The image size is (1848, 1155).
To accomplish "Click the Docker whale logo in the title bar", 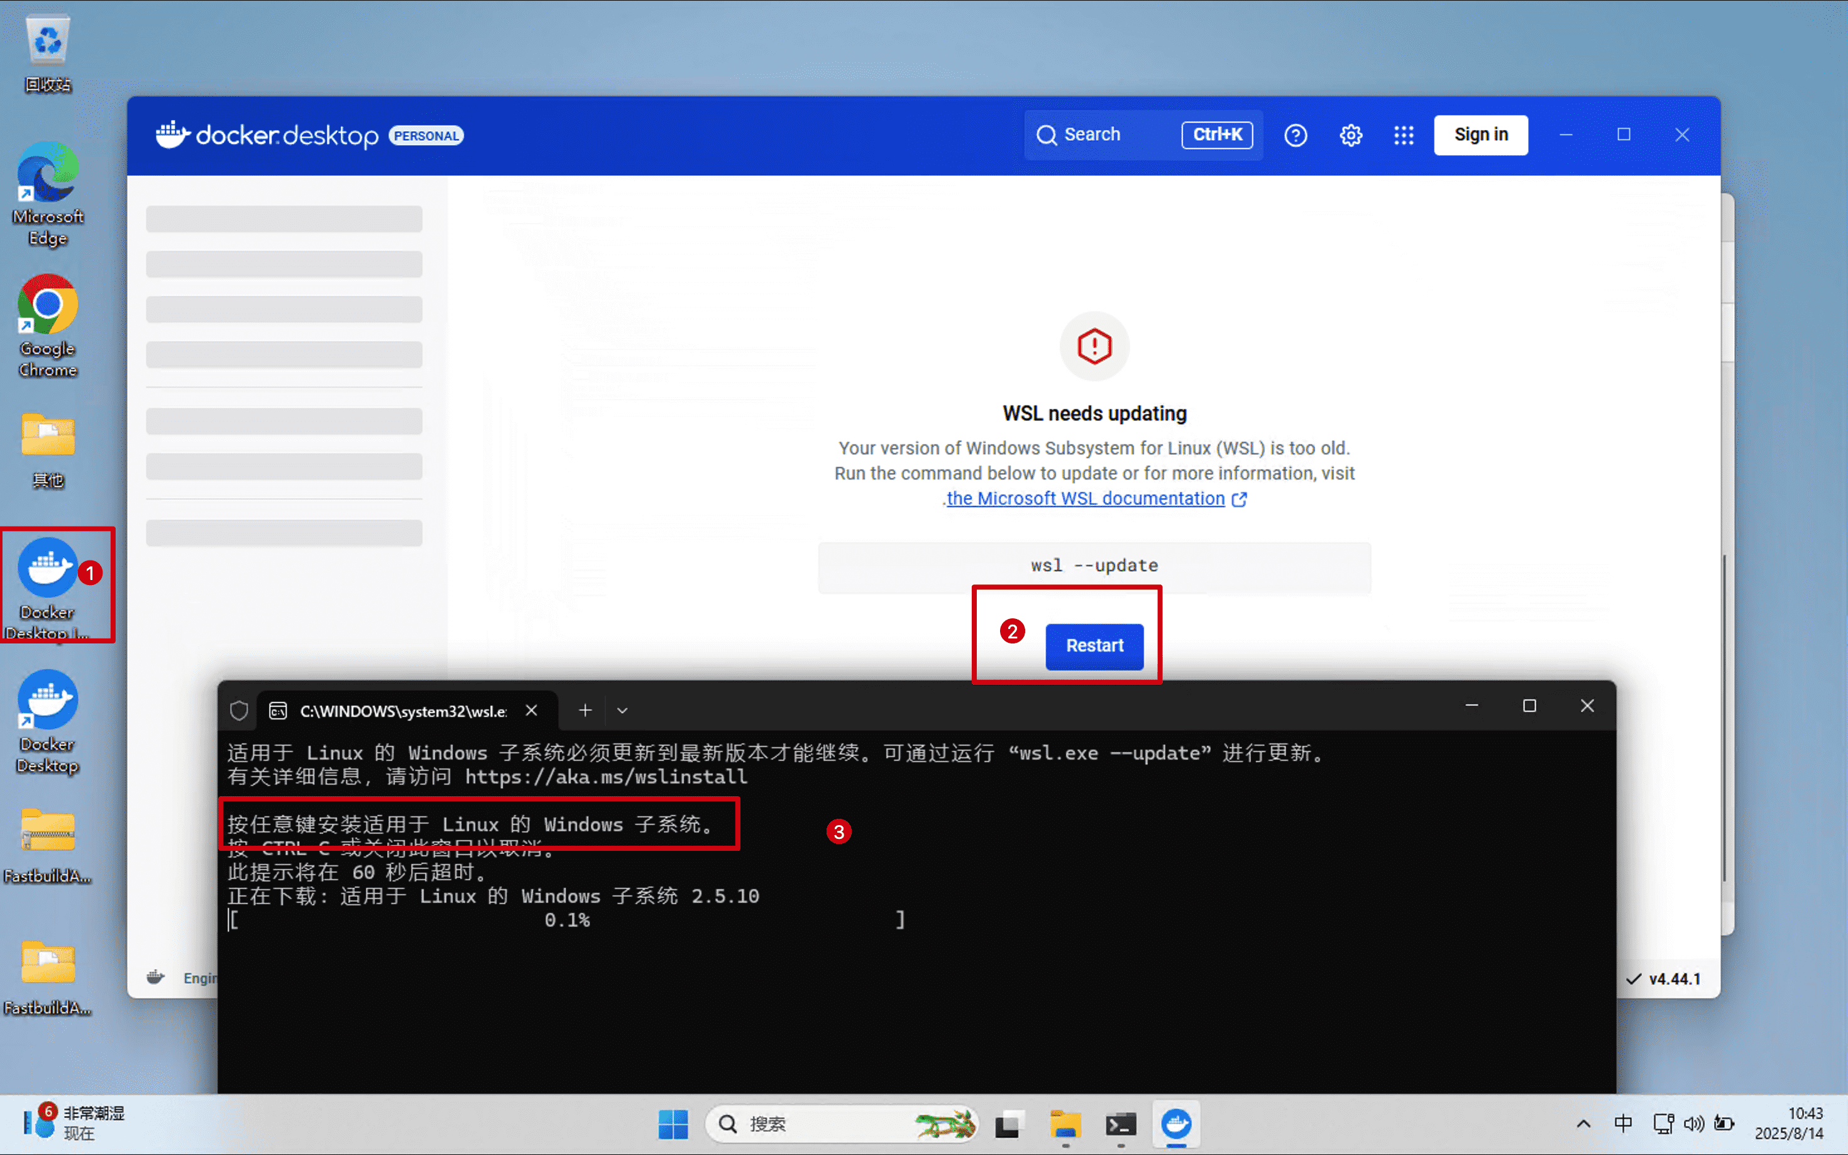I will tap(173, 134).
